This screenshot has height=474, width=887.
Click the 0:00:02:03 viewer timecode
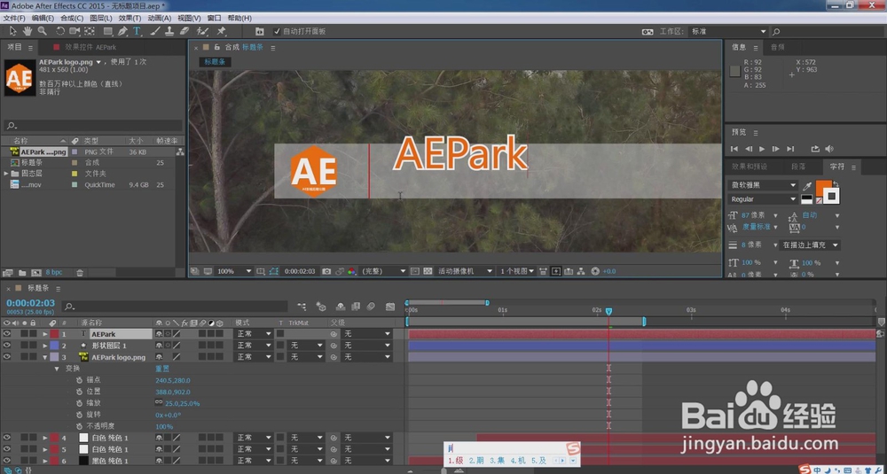pos(300,271)
